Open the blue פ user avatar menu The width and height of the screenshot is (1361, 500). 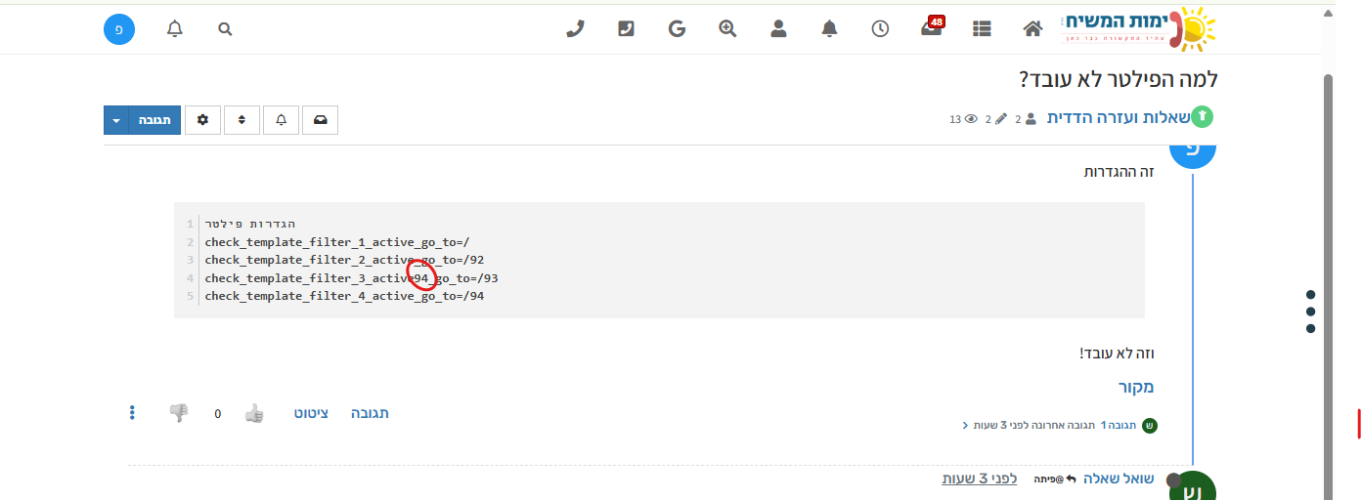(118, 28)
